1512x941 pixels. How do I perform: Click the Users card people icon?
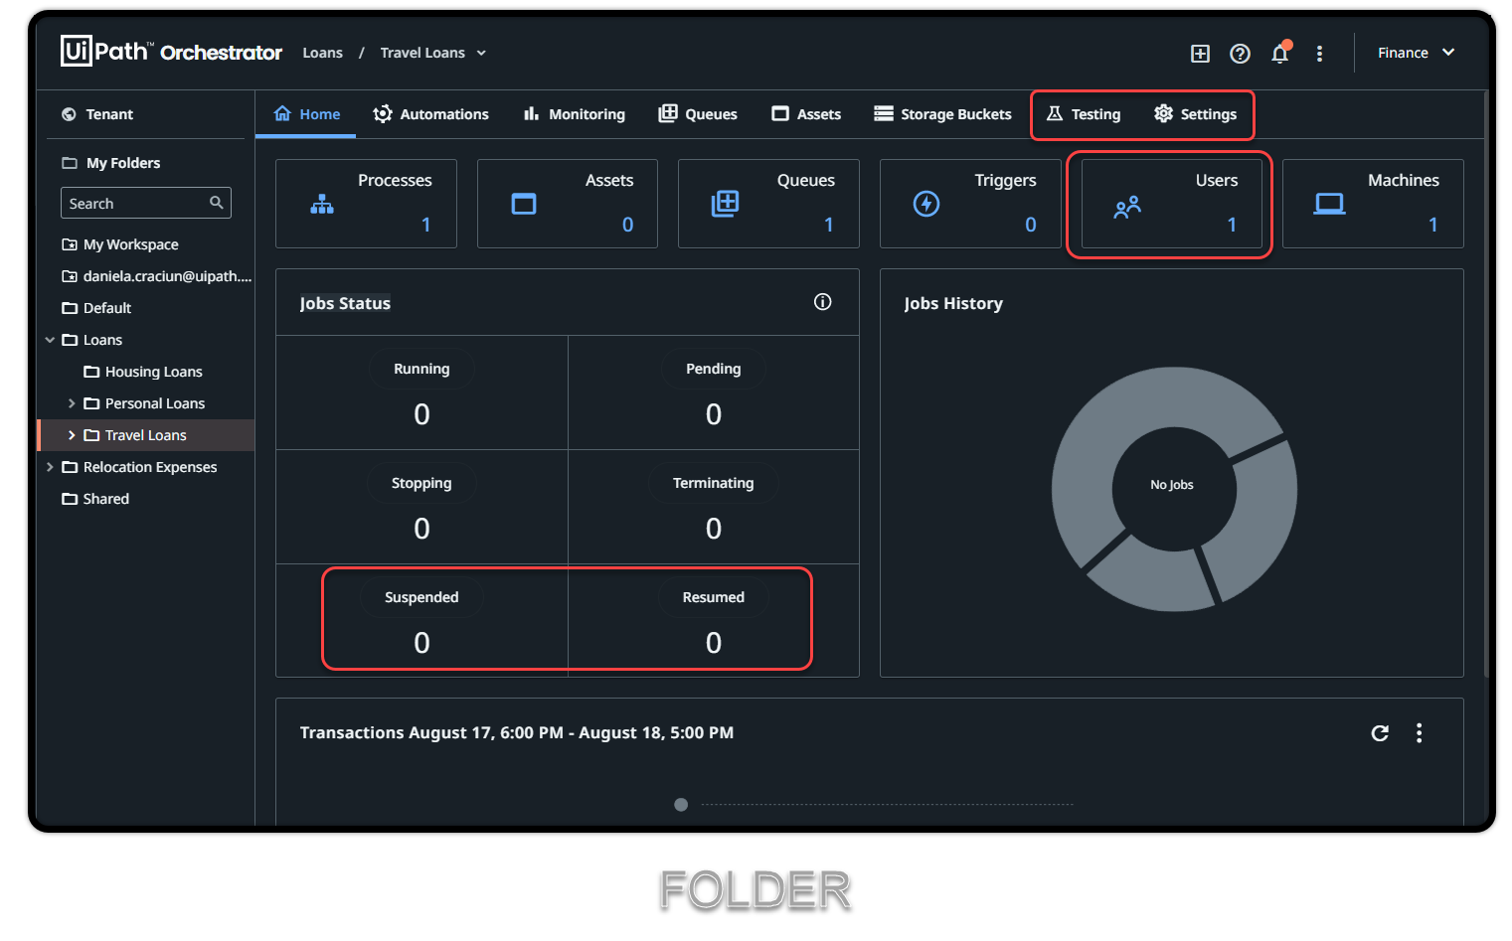pyautogui.click(x=1127, y=207)
